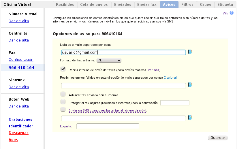This screenshot has width=237, height=149.
Task: Go to the Filtros tab
Action: coord(187,5)
